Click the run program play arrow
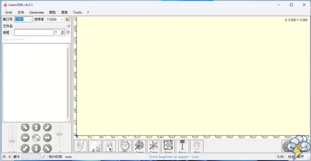This screenshot has height=161, width=311. [68, 32]
